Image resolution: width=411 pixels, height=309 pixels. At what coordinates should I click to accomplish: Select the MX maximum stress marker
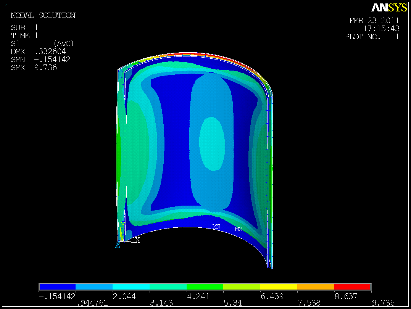pyautogui.click(x=238, y=229)
